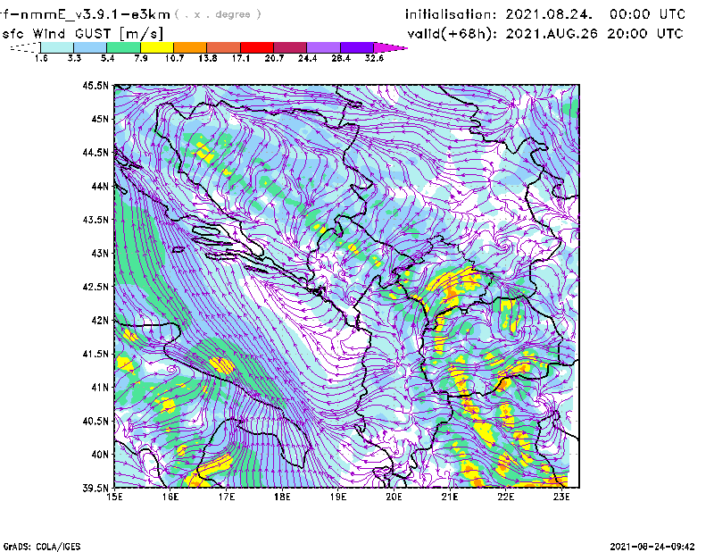
Task: Click the 'sfc Wind GUST [m/s]' label
Action: 82,34
